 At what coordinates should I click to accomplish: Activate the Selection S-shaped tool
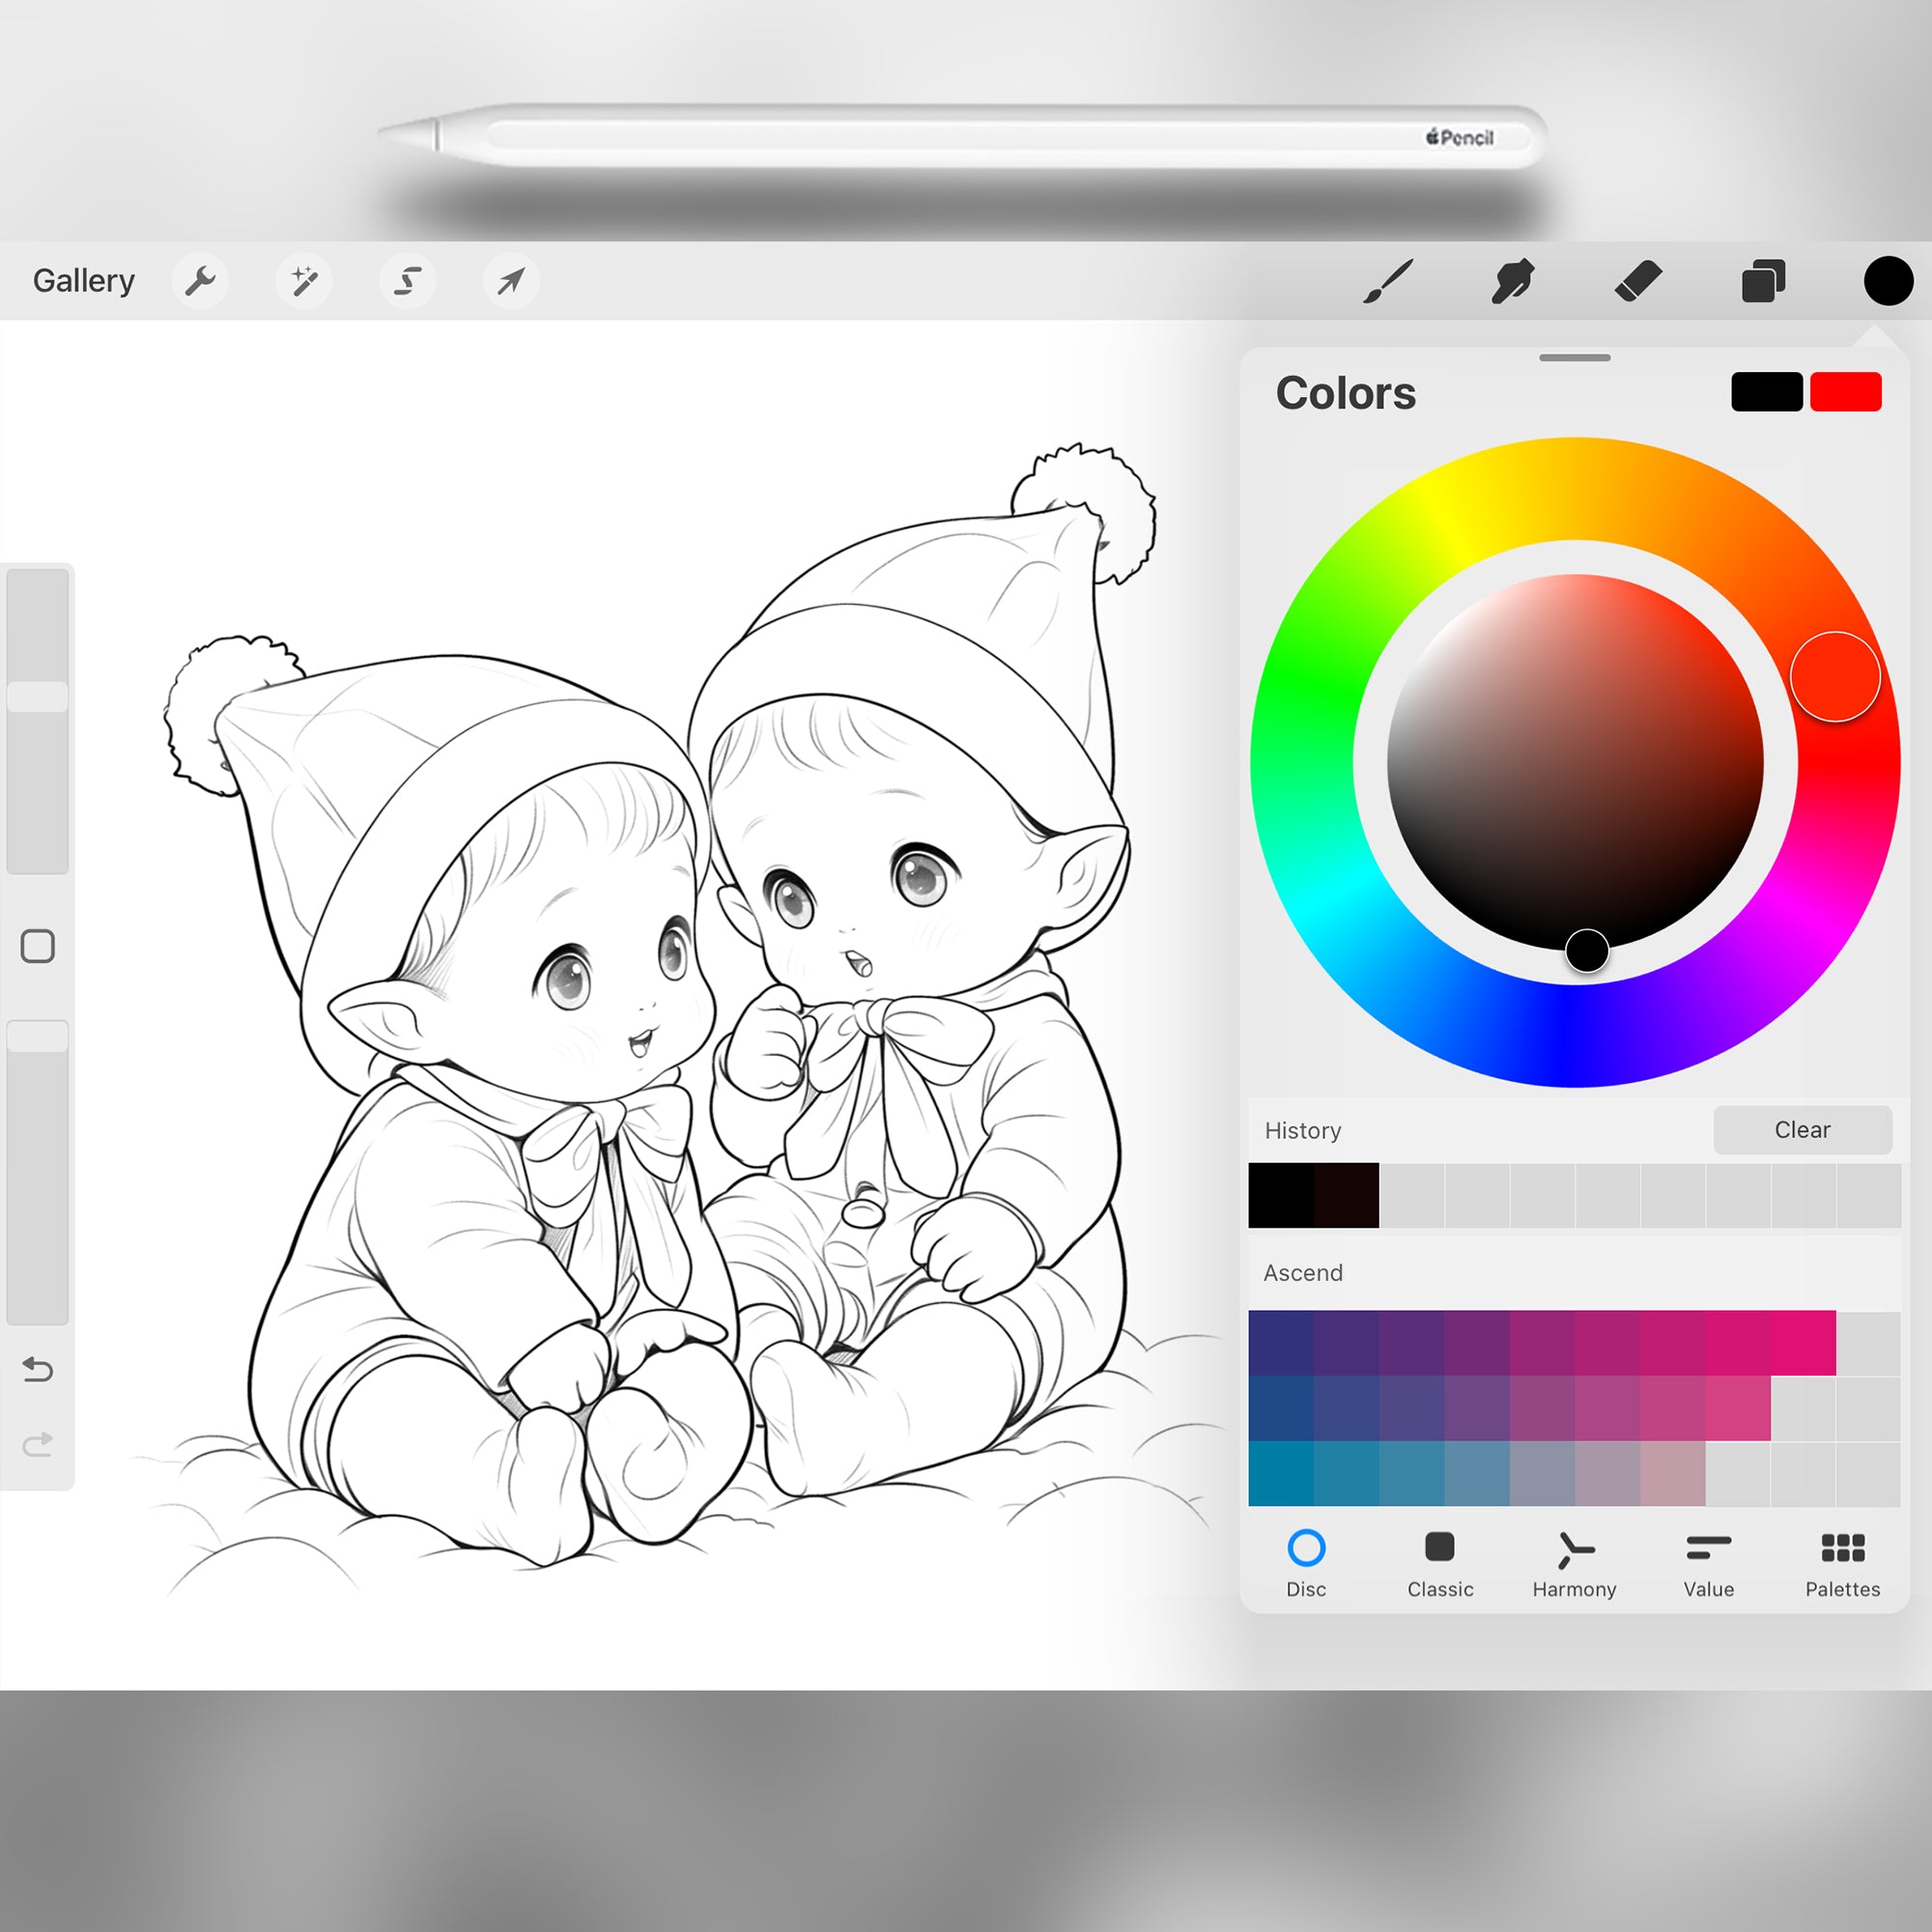coord(407,281)
